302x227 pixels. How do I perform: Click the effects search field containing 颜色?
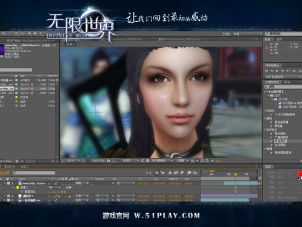pos(283,87)
